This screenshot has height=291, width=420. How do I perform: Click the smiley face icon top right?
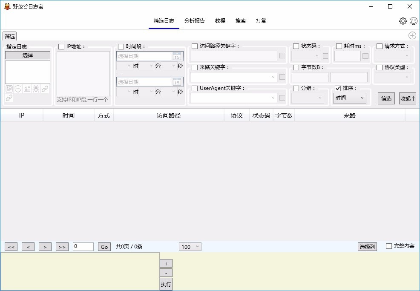[x=413, y=20]
